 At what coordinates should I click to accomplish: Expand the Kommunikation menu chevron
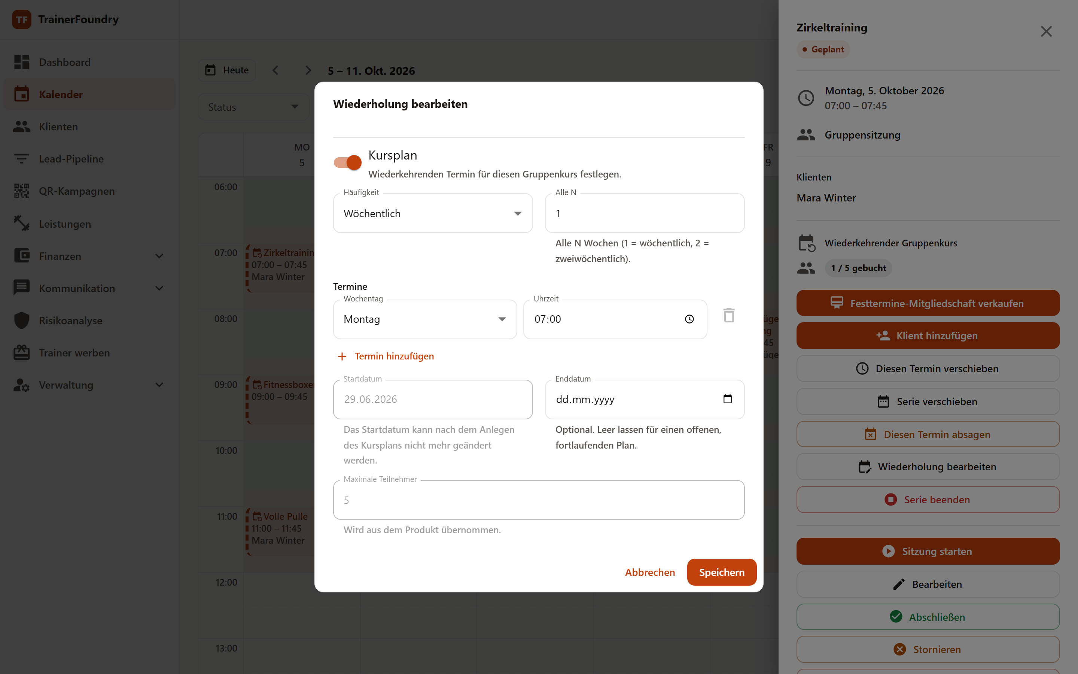pyautogui.click(x=159, y=288)
